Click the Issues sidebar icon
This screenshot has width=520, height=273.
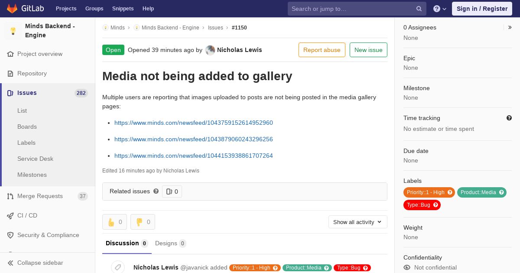coord(10,93)
